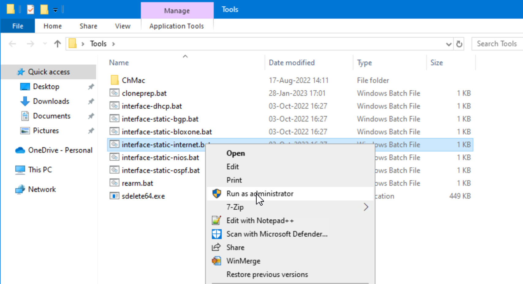Click the ChMac folder icon
523x284 pixels.
coord(115,80)
